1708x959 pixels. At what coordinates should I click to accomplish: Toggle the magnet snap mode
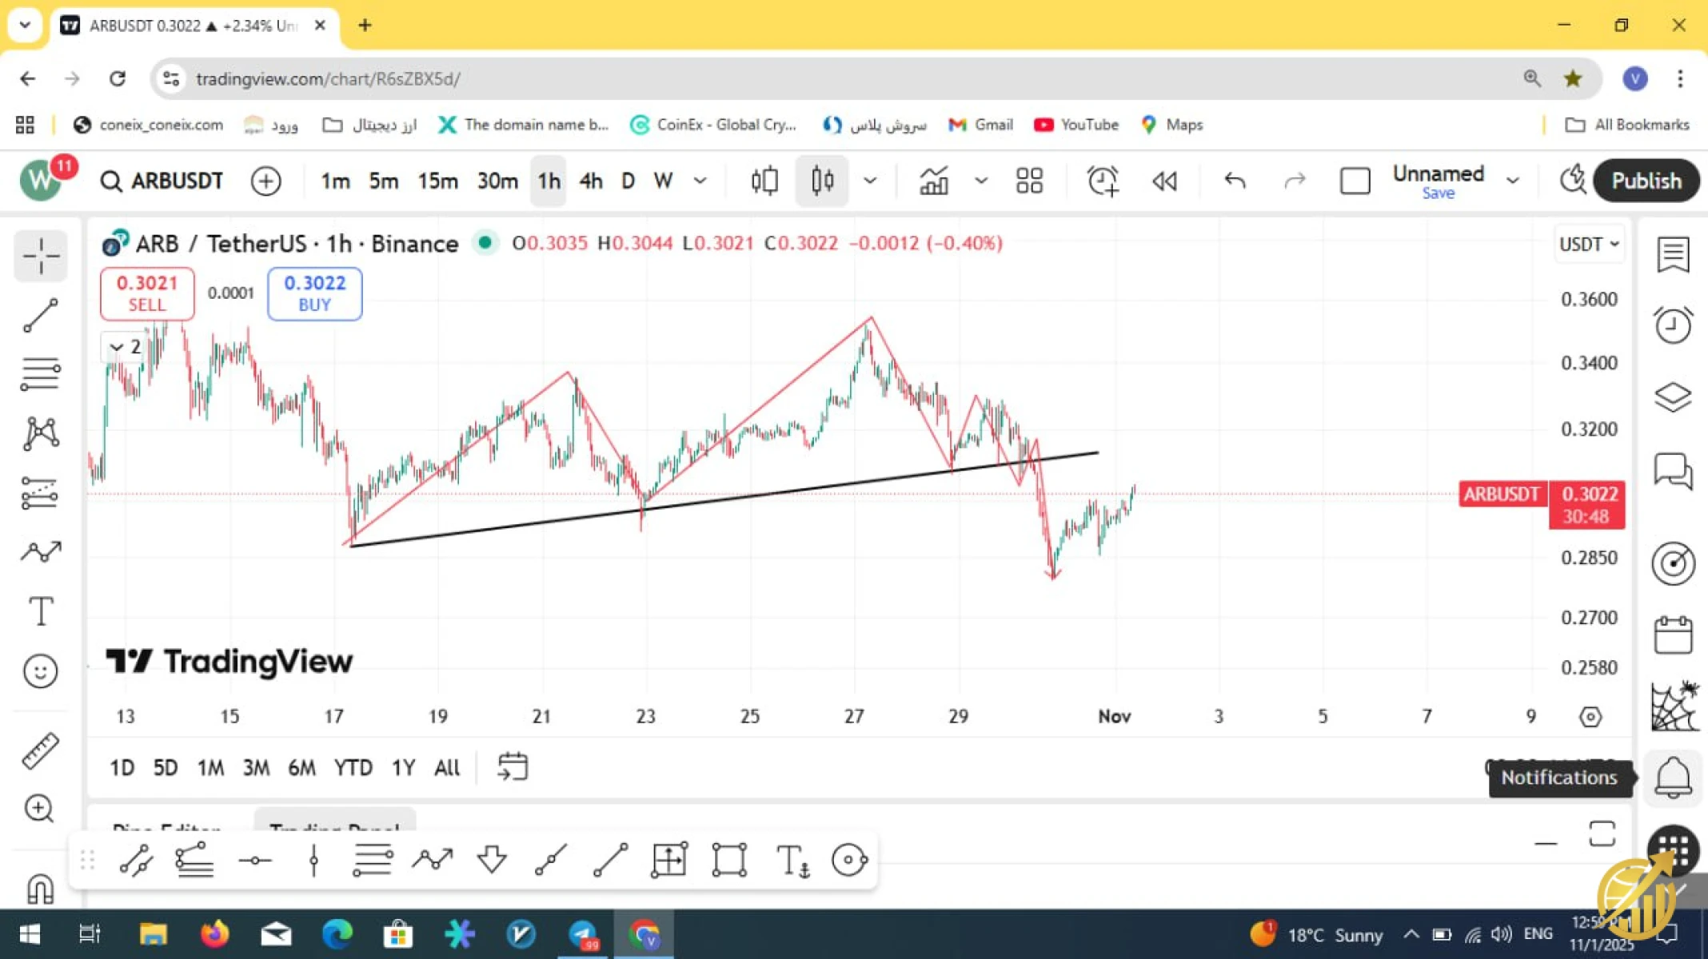coord(41,888)
